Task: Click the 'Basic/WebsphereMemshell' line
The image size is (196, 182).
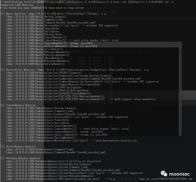Action: [x=38, y=61]
